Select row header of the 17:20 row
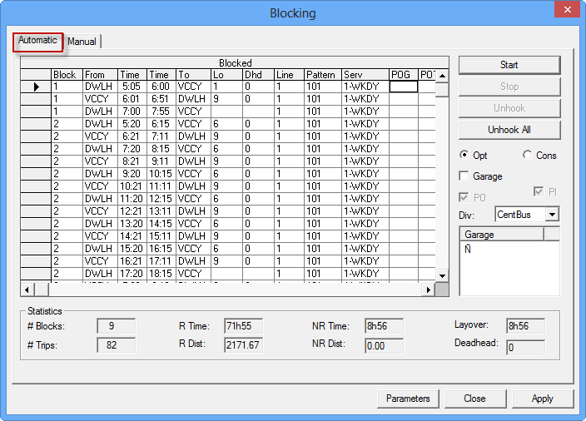 click(x=36, y=274)
